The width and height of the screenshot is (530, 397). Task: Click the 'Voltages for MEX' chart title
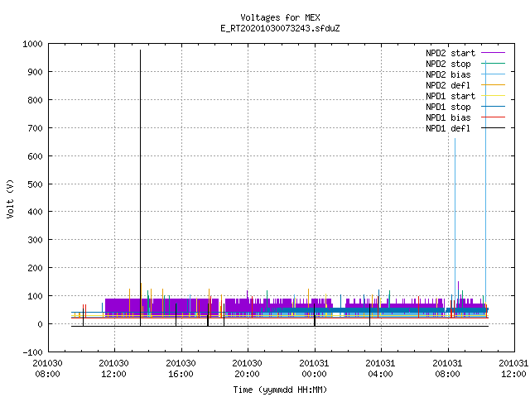280,17
